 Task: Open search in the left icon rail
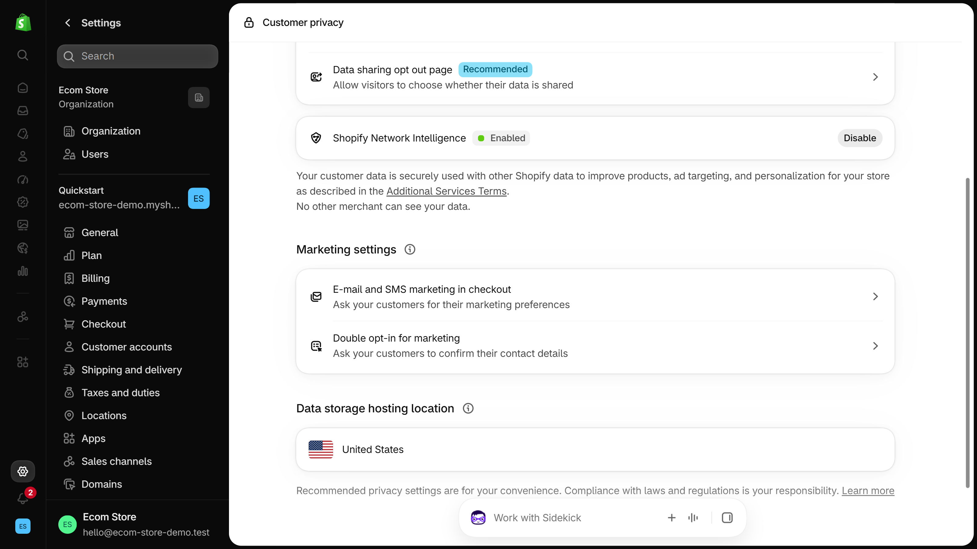(x=23, y=55)
